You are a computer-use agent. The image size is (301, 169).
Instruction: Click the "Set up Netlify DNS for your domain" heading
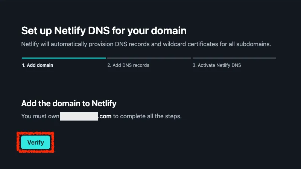104,30
